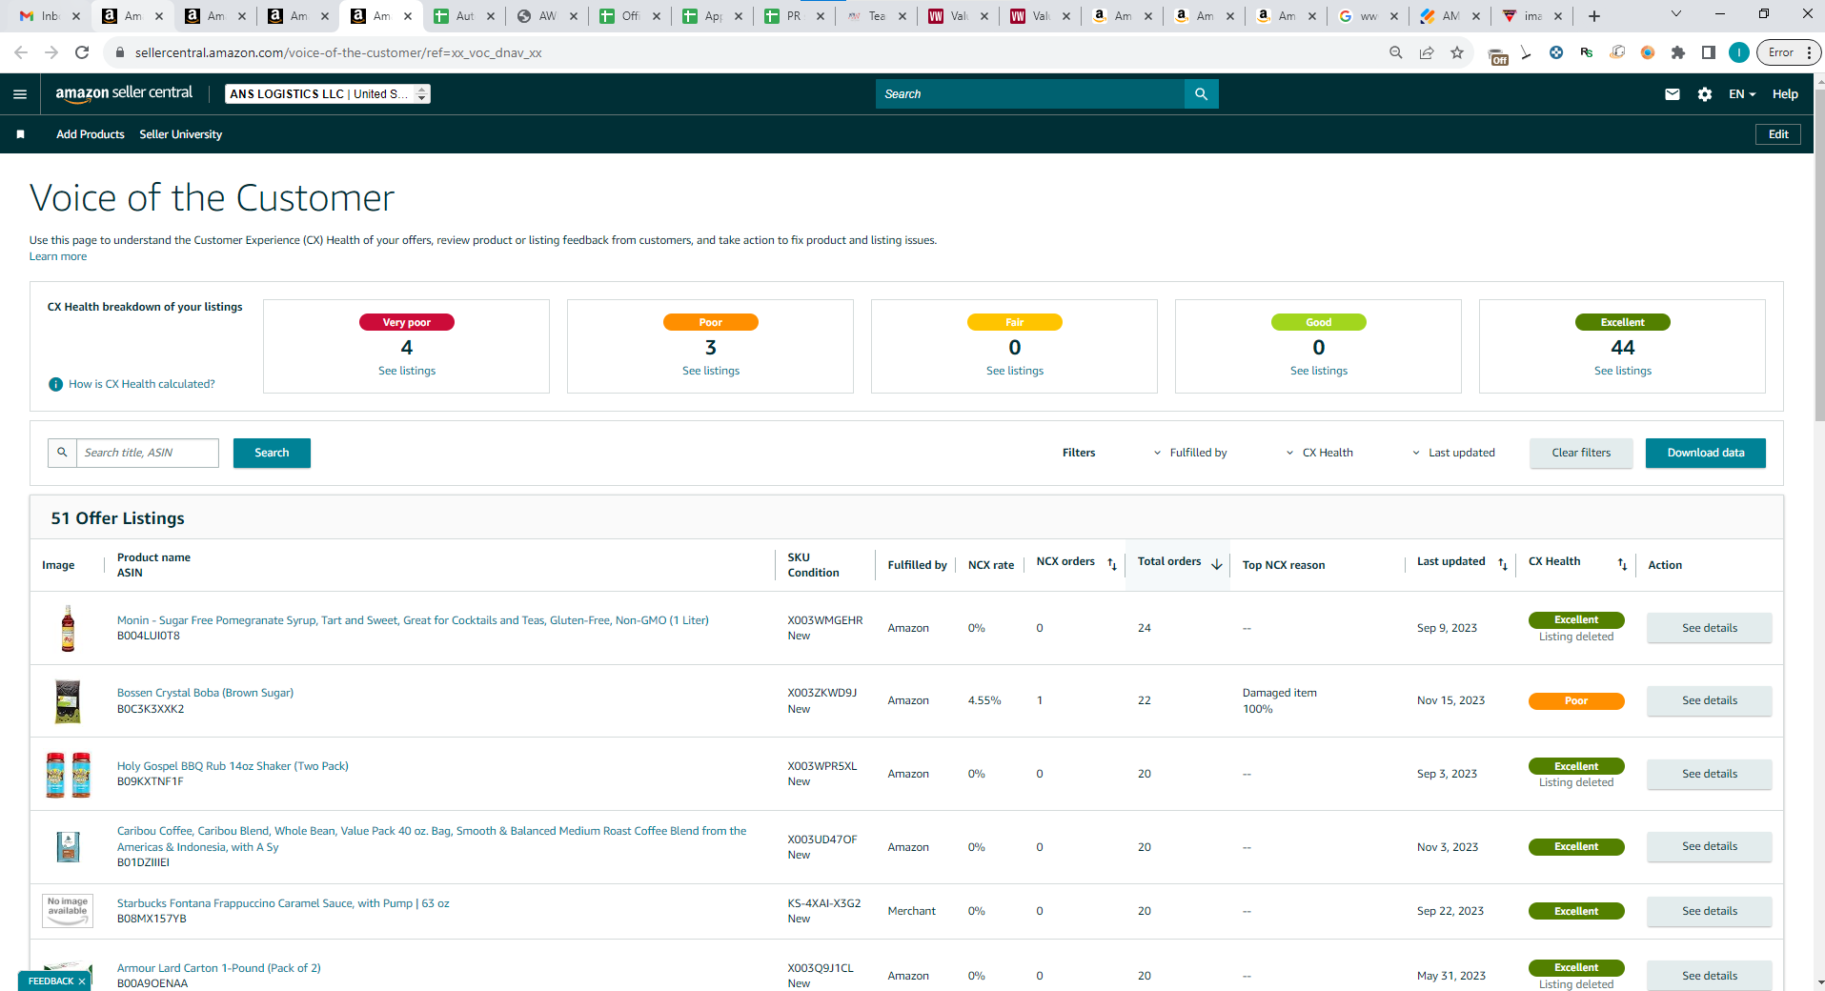Click the Seller Central header Search field
The height and width of the screenshot is (991, 1825).
(1030, 94)
